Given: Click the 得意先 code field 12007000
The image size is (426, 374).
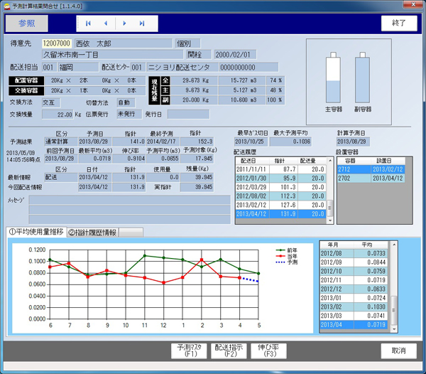Looking at the screenshot, I should click(x=58, y=43).
